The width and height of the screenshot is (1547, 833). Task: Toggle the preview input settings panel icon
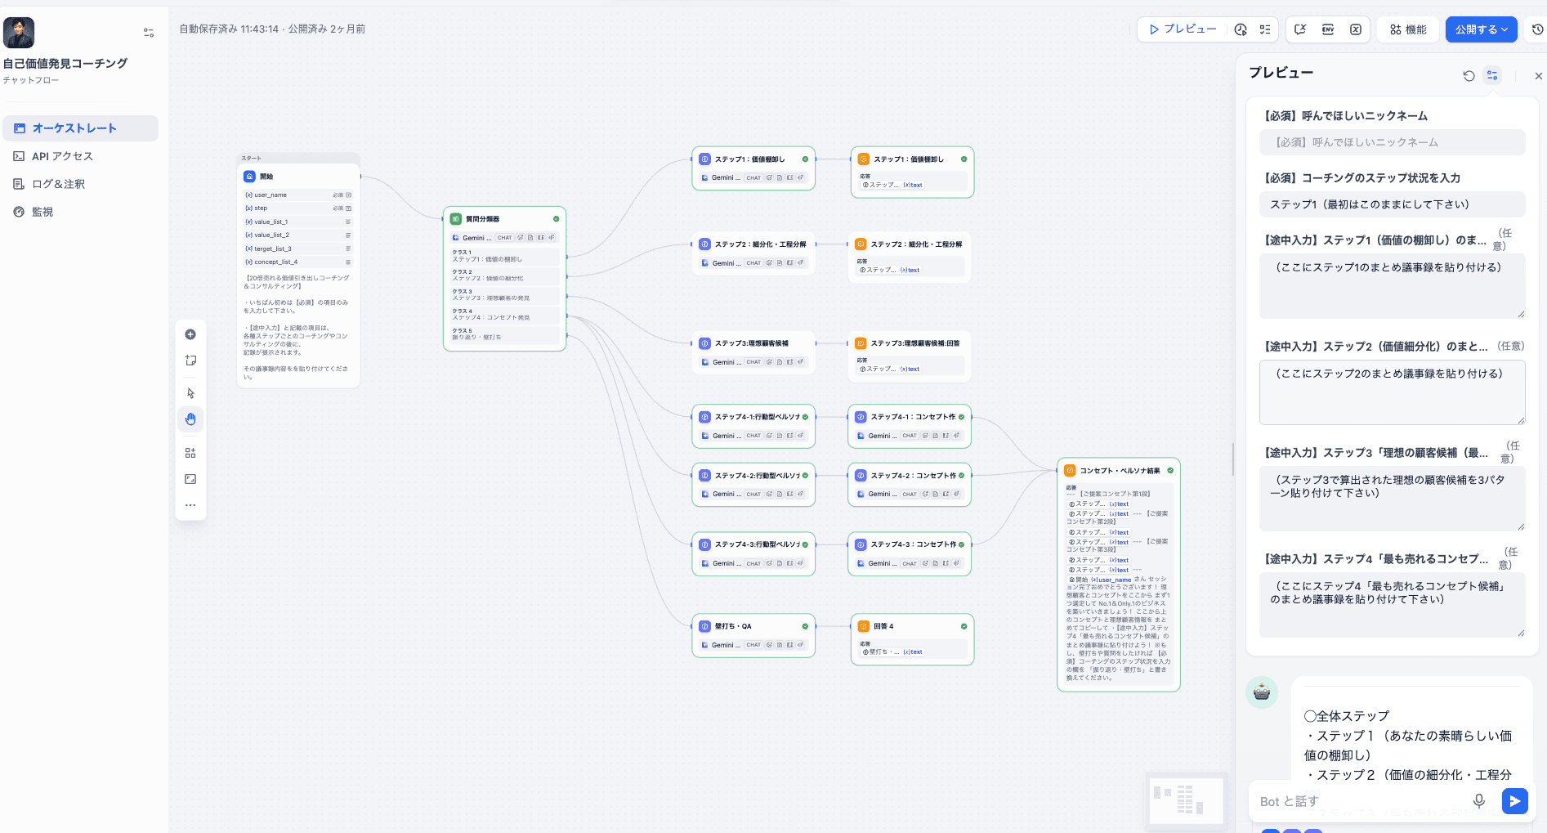[1492, 75]
